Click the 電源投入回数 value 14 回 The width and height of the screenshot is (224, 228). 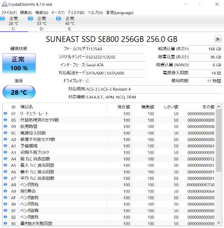[x=205, y=73]
